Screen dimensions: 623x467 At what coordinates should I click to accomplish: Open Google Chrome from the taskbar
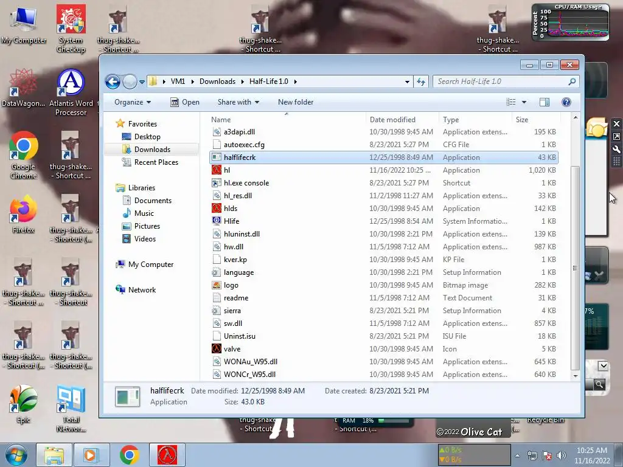(130, 455)
